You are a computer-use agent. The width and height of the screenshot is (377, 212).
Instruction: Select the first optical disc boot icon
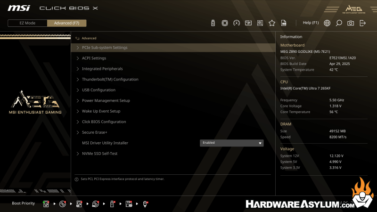coord(63,204)
